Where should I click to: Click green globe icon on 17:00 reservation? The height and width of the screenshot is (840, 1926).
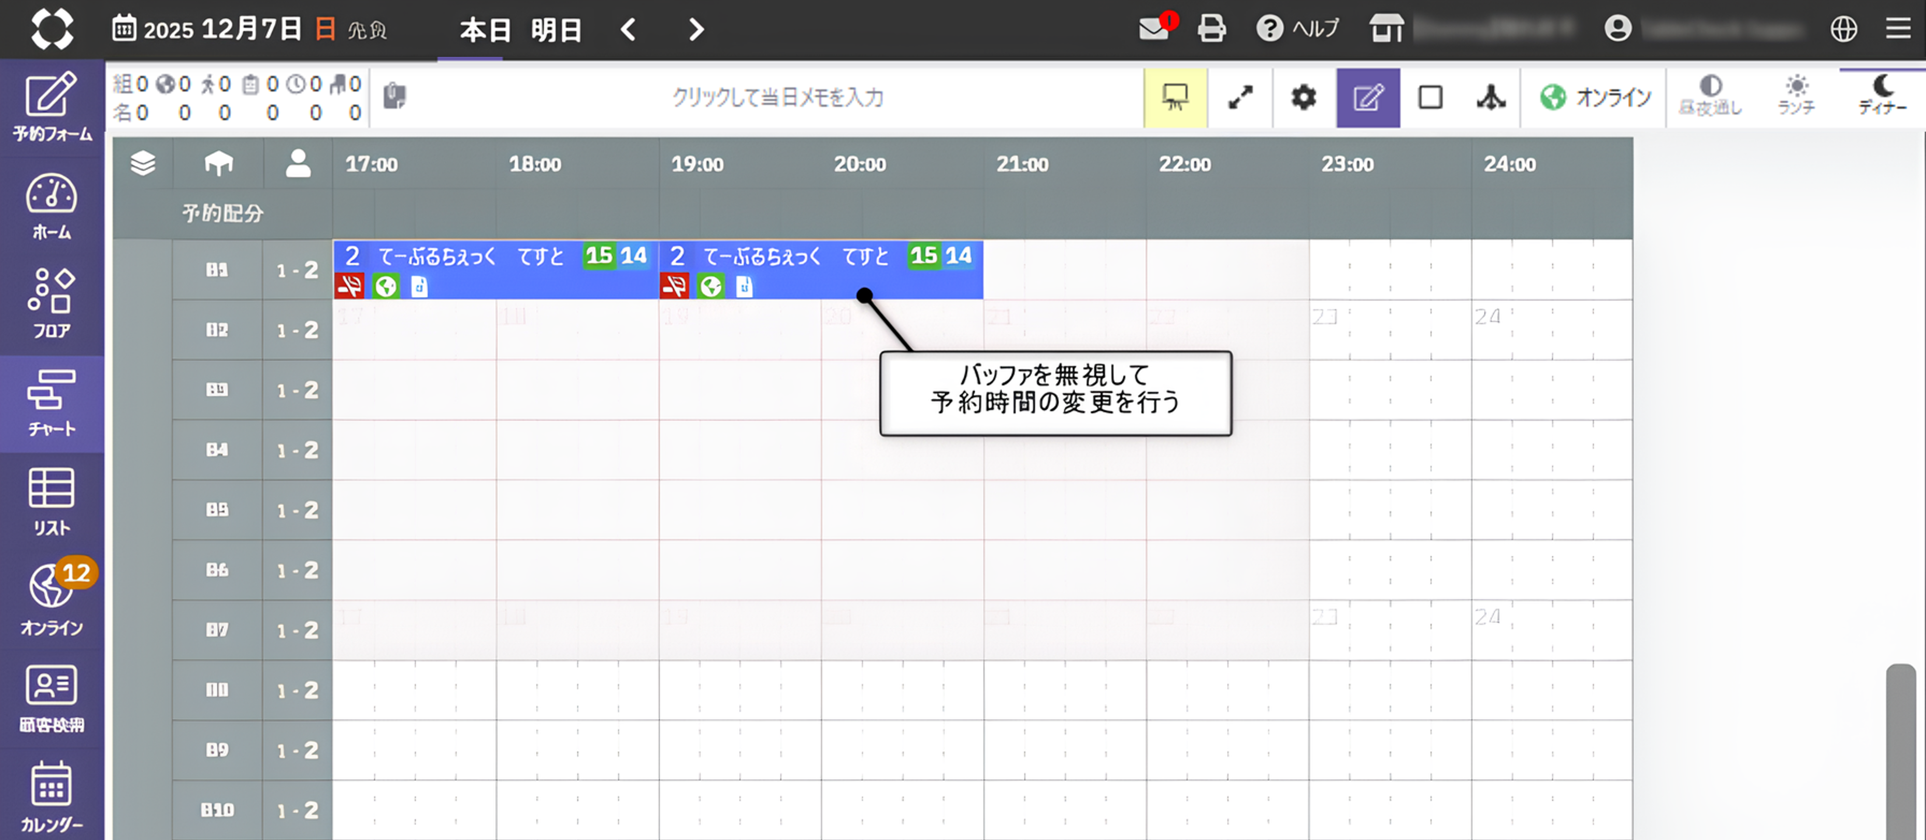[x=386, y=286]
